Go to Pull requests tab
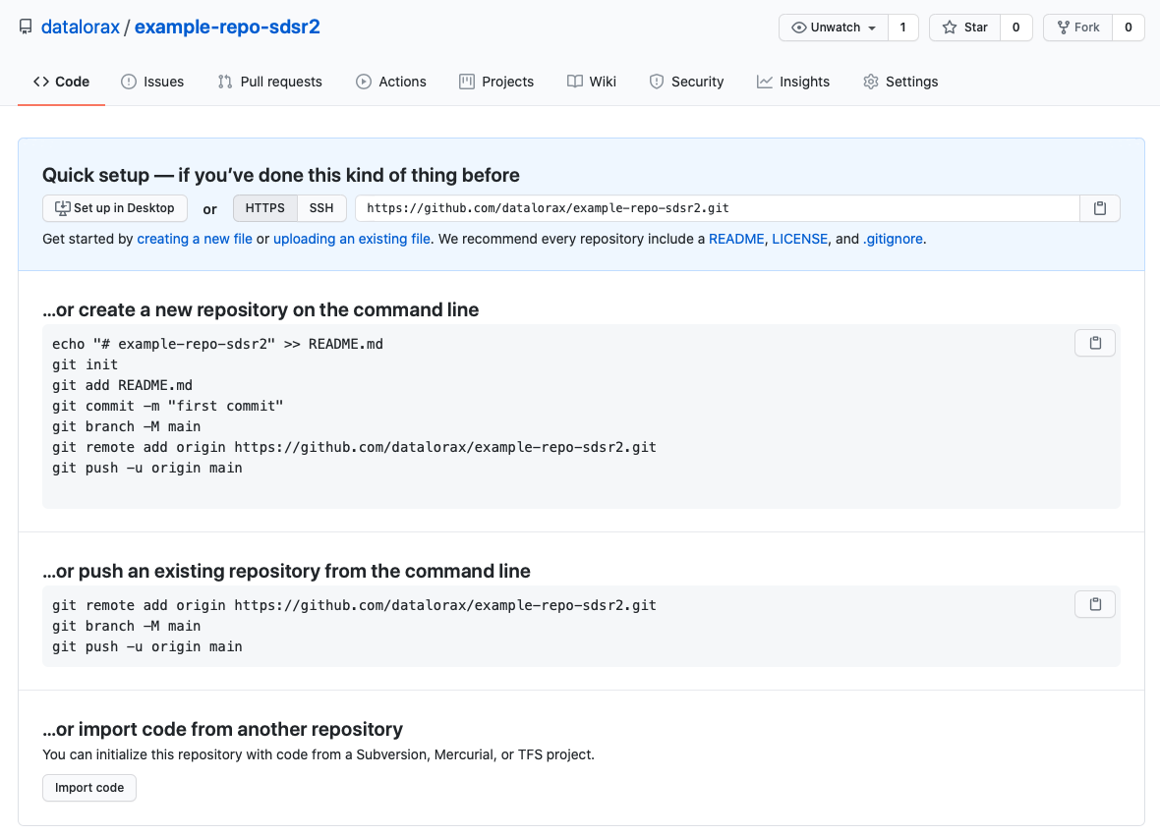Viewport: 1160px width, 835px height. (x=270, y=82)
